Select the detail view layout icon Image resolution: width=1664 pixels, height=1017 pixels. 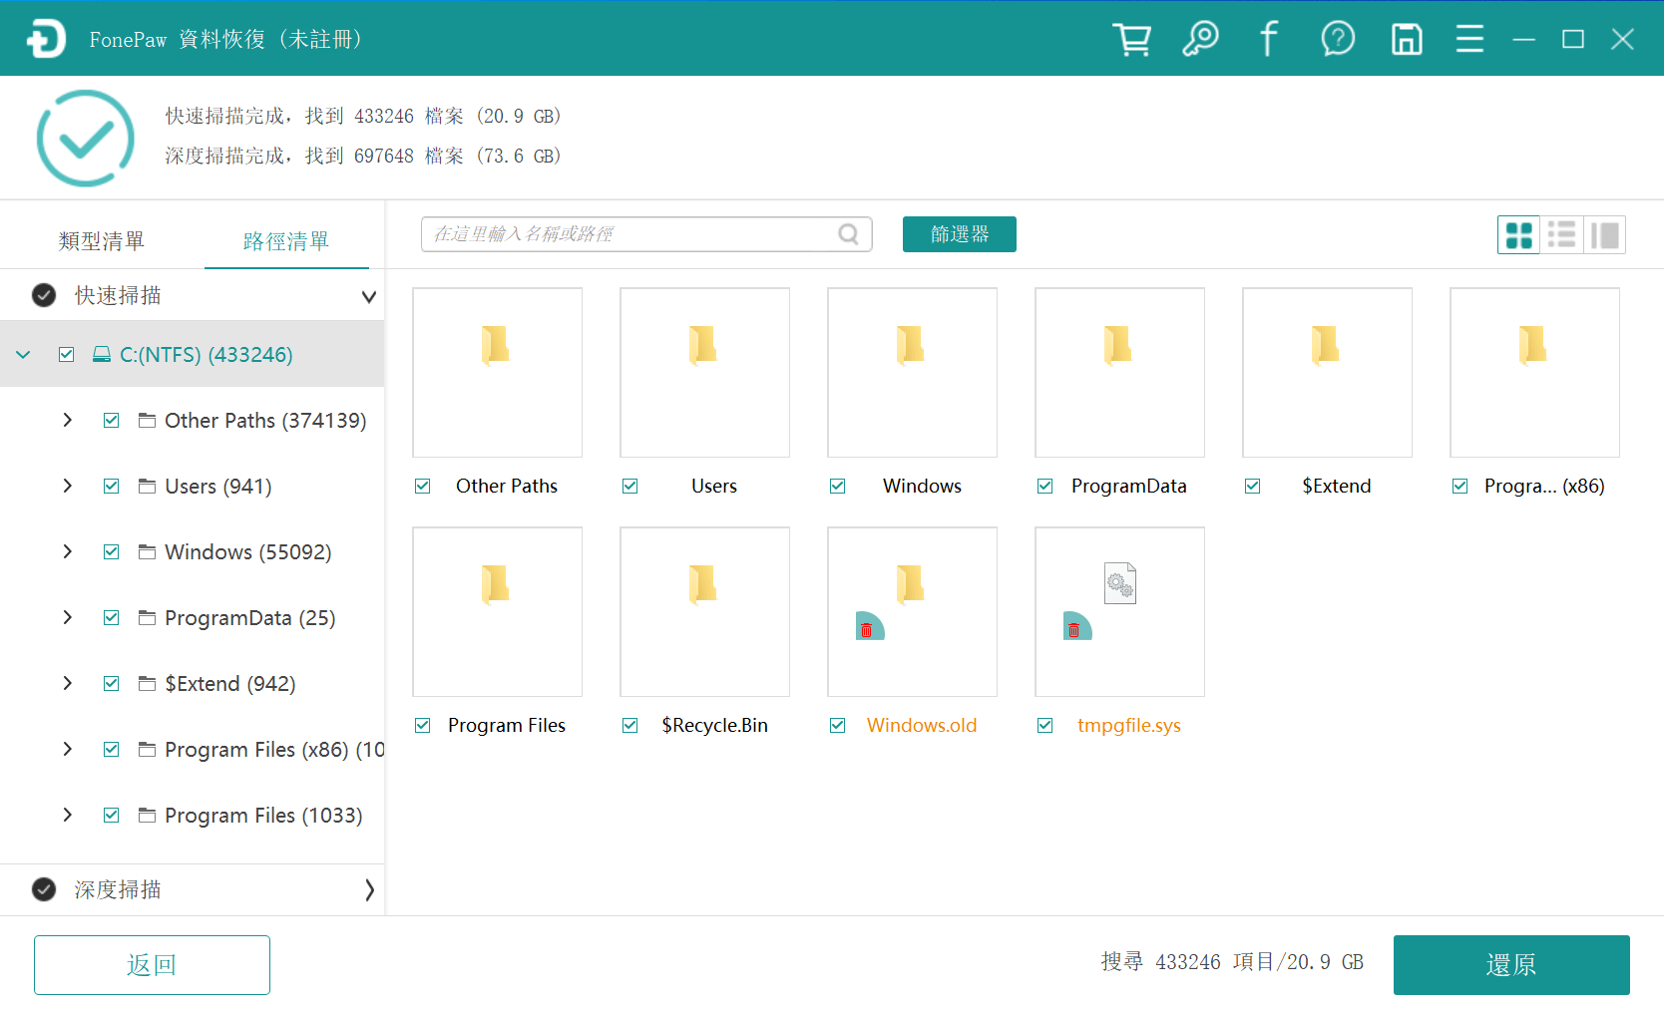coord(1605,234)
